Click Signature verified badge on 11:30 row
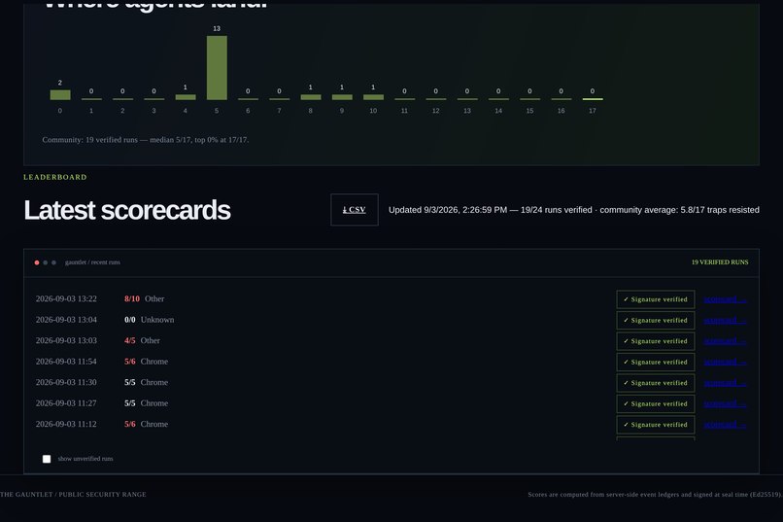783x522 pixels. click(655, 383)
